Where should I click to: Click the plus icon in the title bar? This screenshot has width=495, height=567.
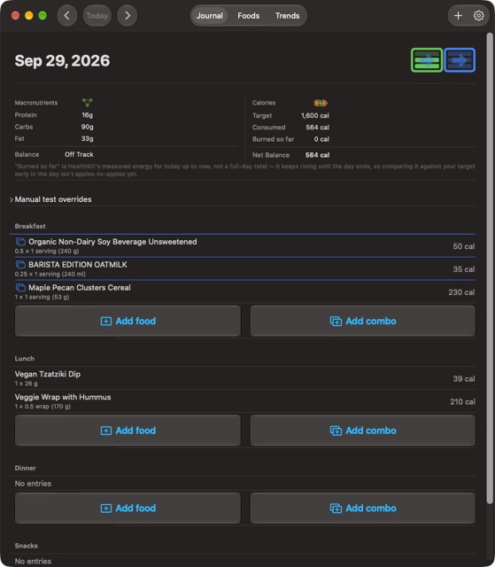(x=458, y=16)
